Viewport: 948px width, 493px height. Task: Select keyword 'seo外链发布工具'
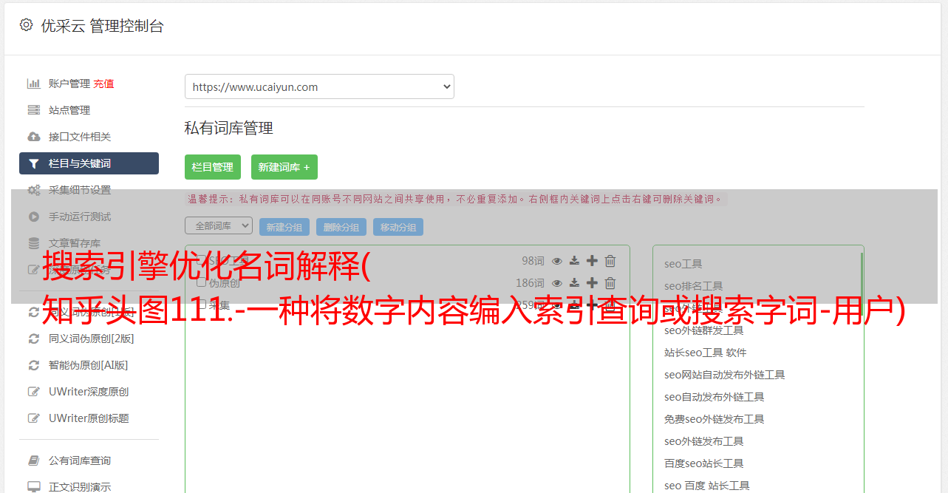tap(704, 441)
